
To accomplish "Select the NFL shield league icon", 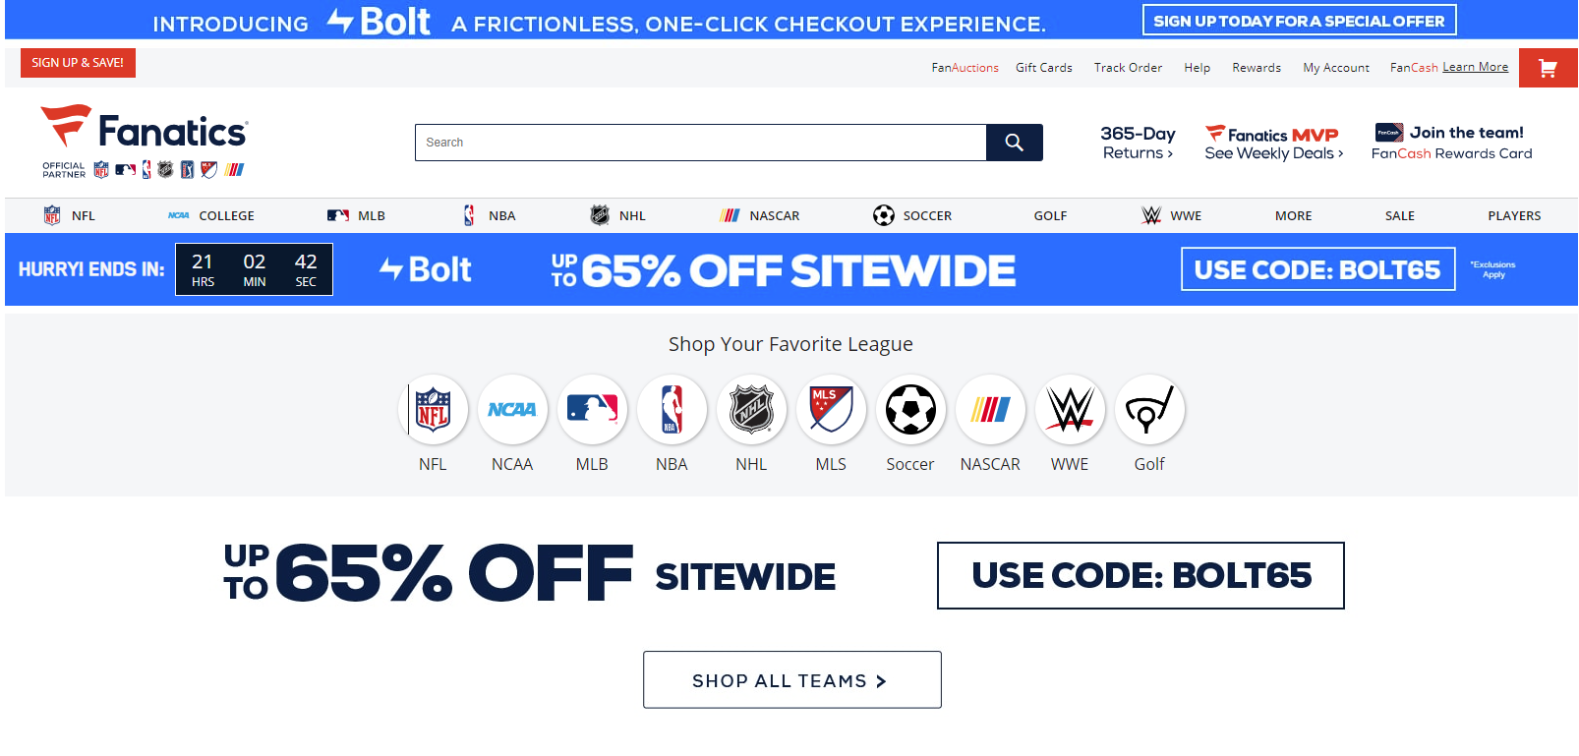I will tap(433, 410).
